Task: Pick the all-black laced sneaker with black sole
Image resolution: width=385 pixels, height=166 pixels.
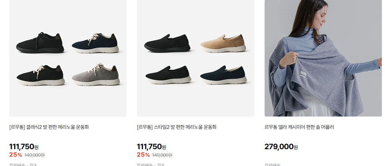Action: coord(40,43)
